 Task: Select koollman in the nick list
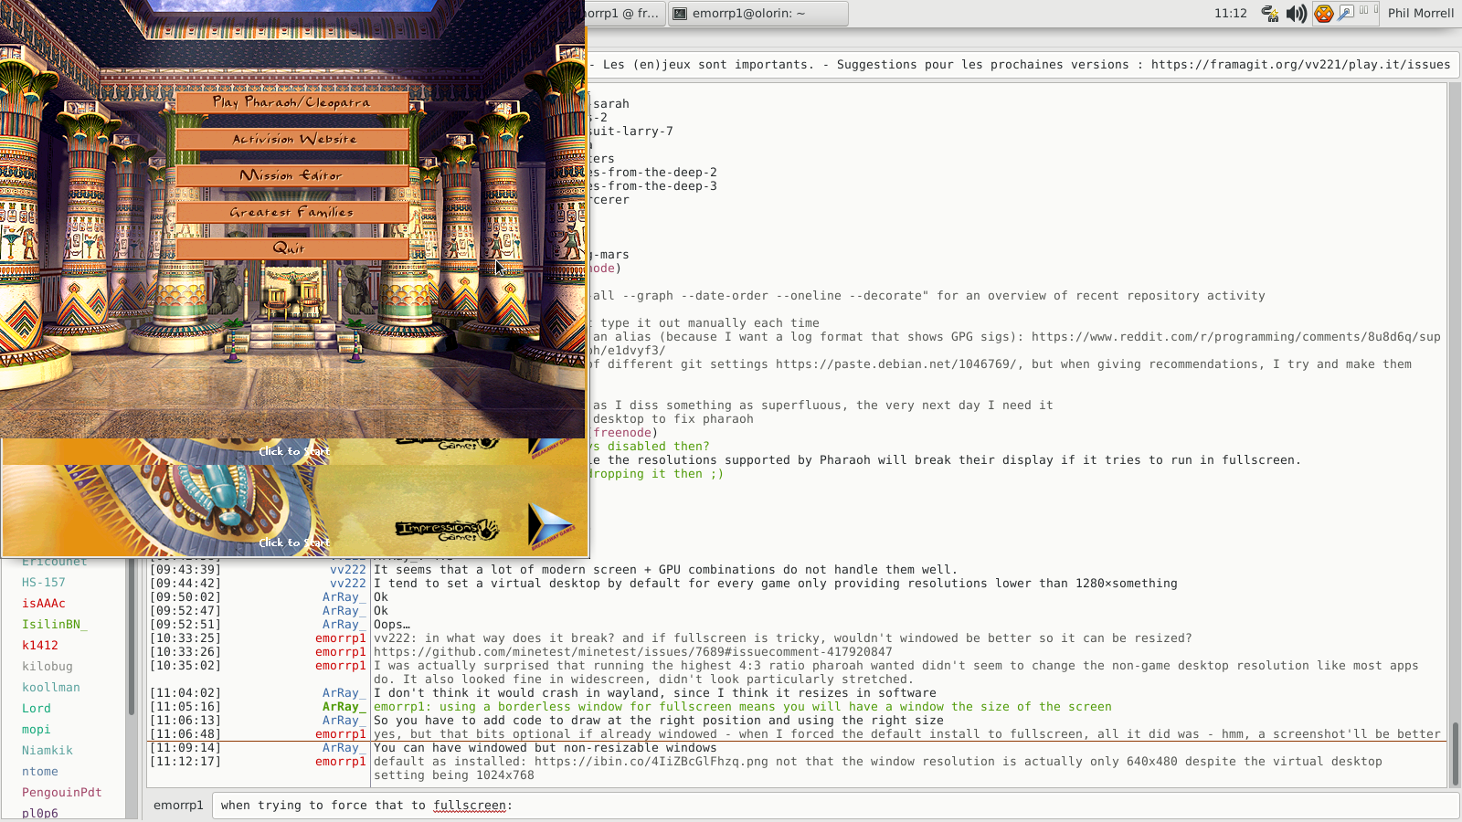pyautogui.click(x=51, y=688)
